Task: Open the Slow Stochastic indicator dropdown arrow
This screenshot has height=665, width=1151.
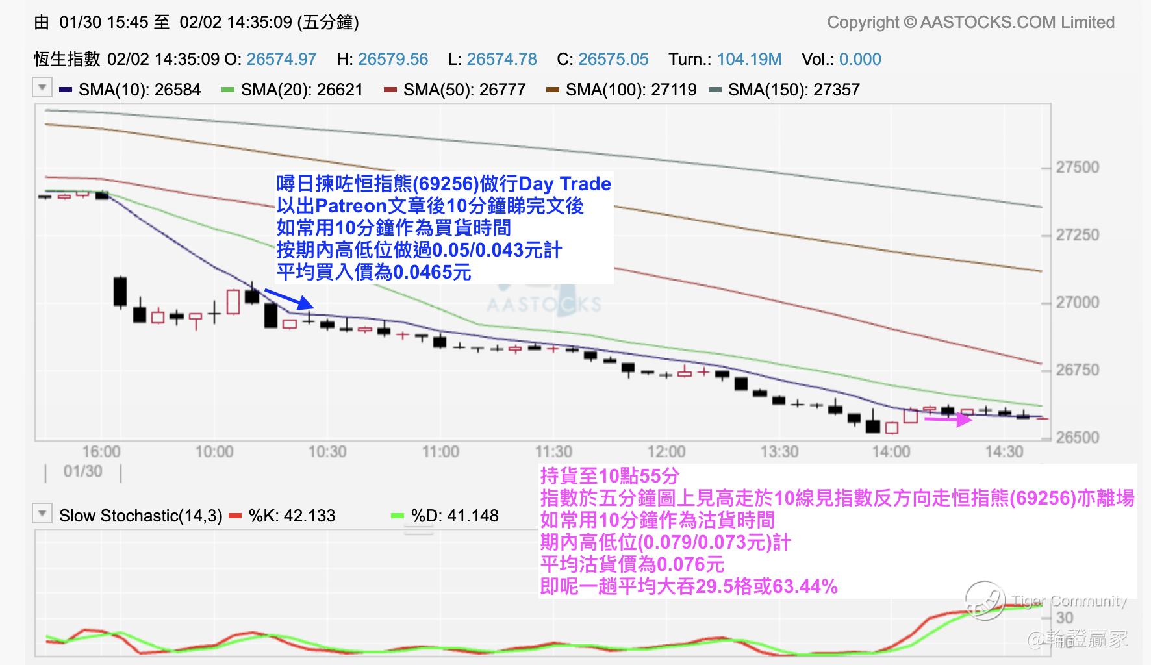Action: [x=42, y=514]
